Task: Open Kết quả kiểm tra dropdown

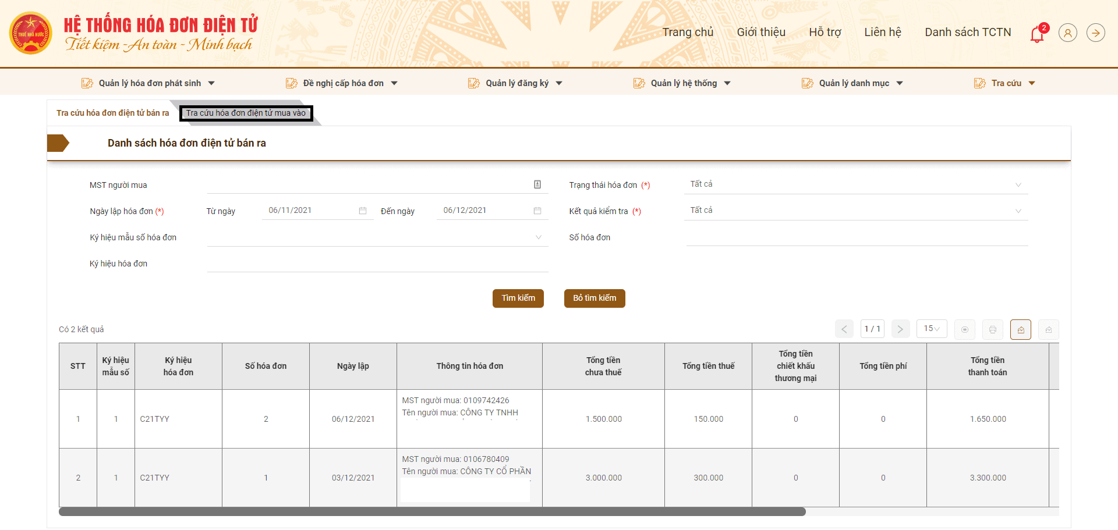Action: [857, 211]
